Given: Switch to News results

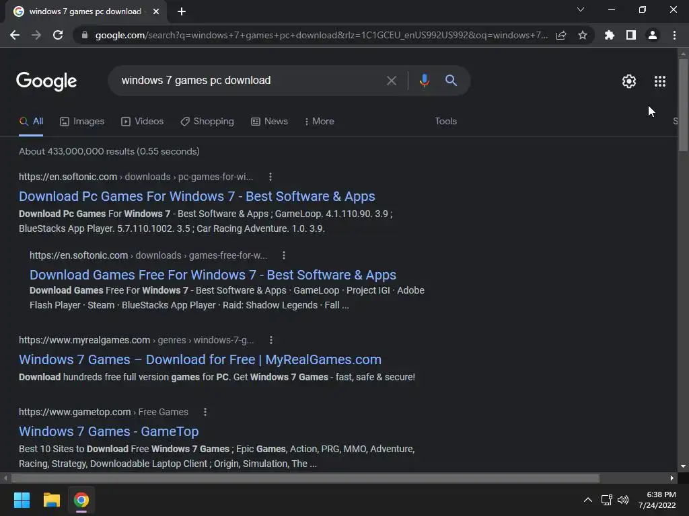Looking at the screenshot, I should (269, 122).
